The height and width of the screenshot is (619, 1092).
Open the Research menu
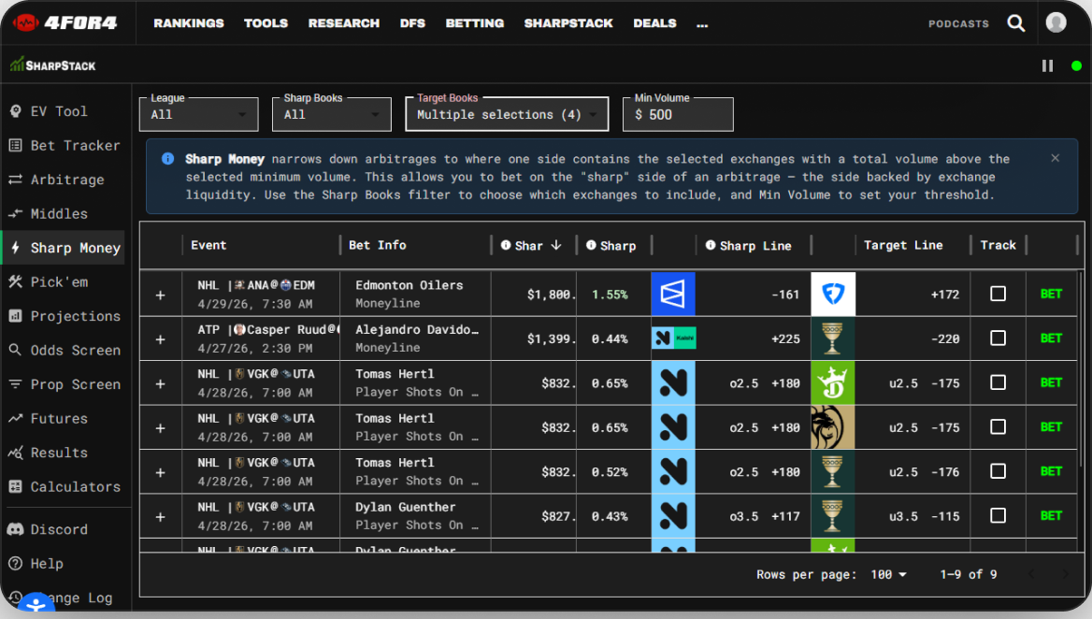point(344,23)
